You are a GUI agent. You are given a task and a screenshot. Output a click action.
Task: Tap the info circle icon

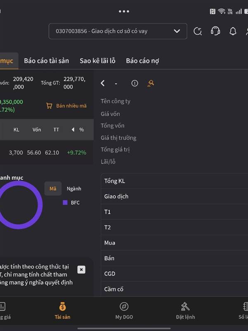[134, 83]
